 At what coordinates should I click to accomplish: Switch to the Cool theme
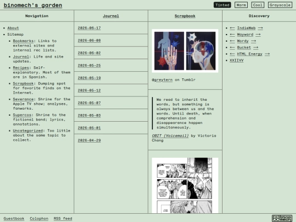pyautogui.click(x=258, y=5)
